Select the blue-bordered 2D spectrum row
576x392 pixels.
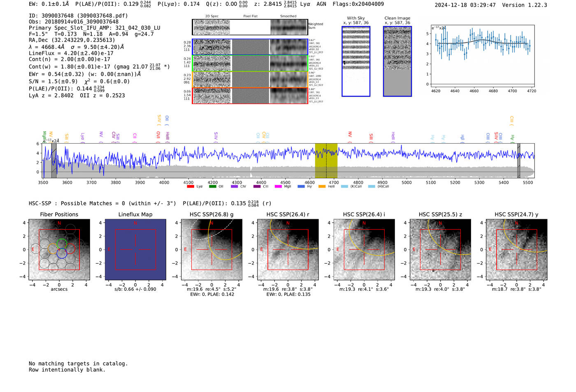tap(250, 47)
